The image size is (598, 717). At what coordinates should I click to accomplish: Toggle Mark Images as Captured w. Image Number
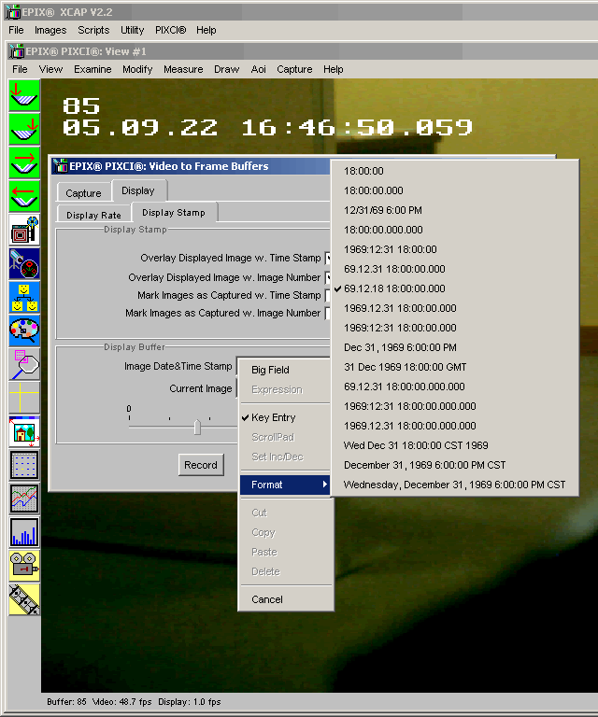pos(329,314)
